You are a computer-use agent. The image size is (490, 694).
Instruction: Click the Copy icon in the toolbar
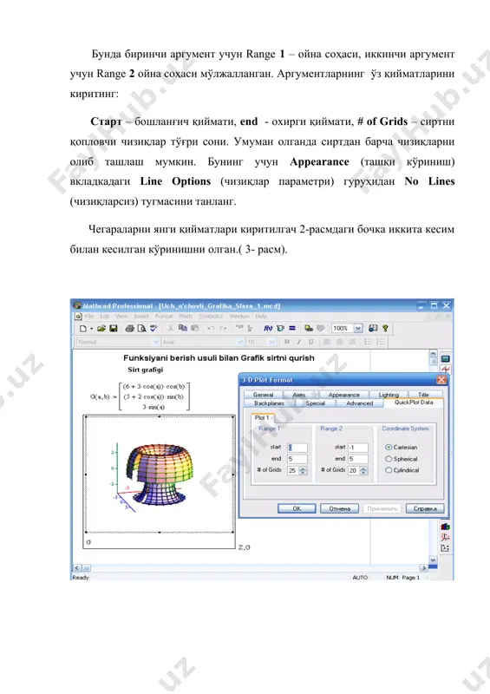[182, 328]
